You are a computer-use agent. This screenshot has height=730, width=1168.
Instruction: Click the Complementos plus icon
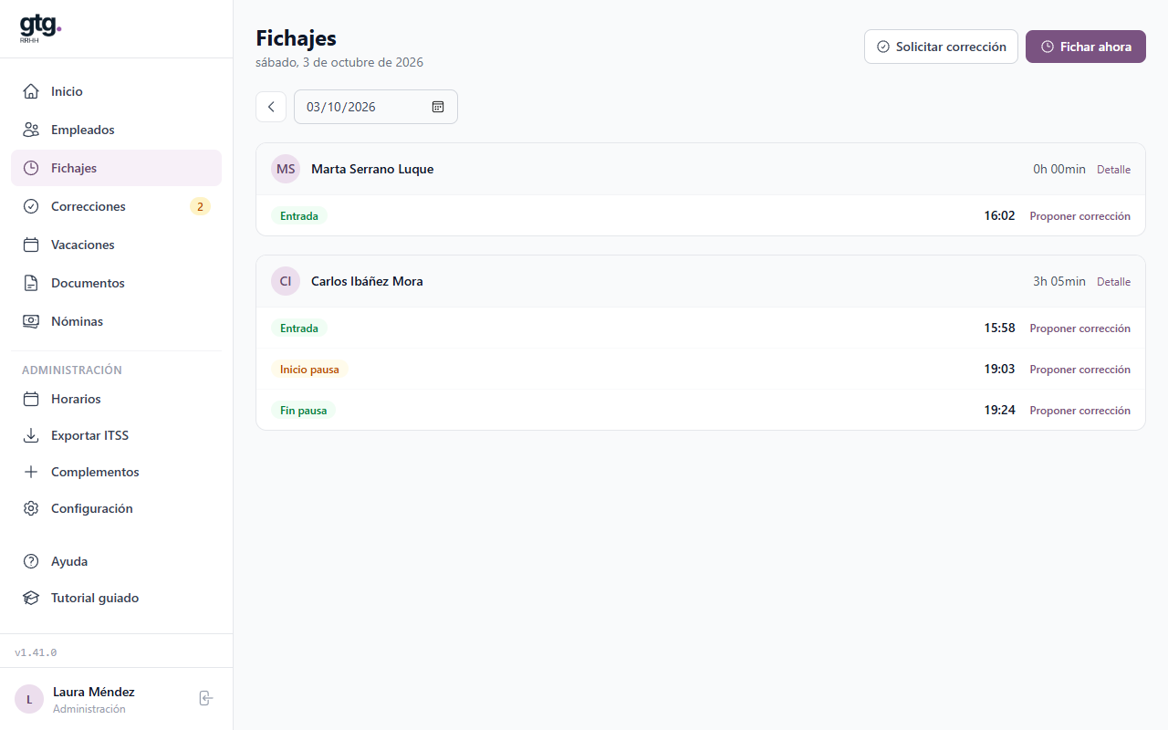[x=31, y=472]
